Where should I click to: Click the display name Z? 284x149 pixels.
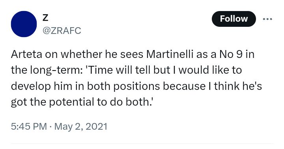(x=45, y=18)
